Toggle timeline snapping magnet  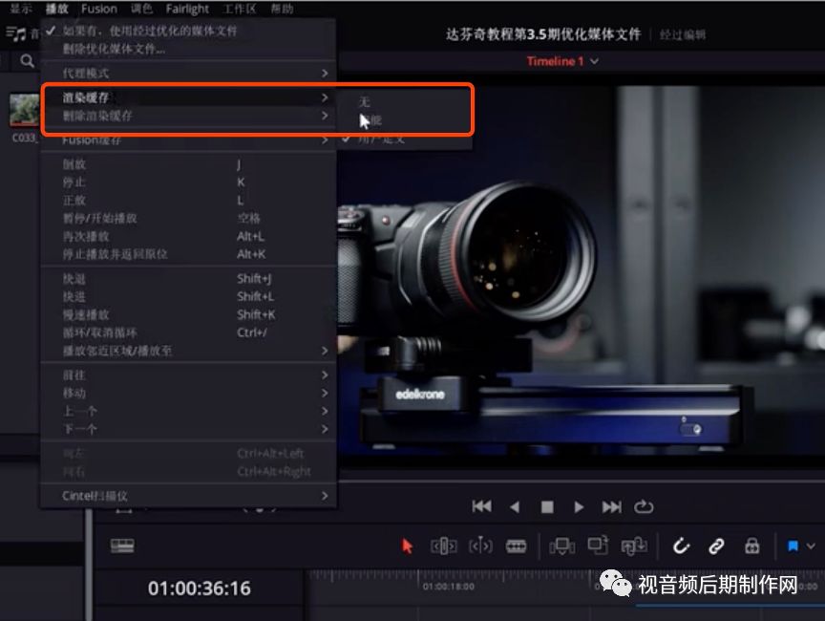(x=681, y=546)
